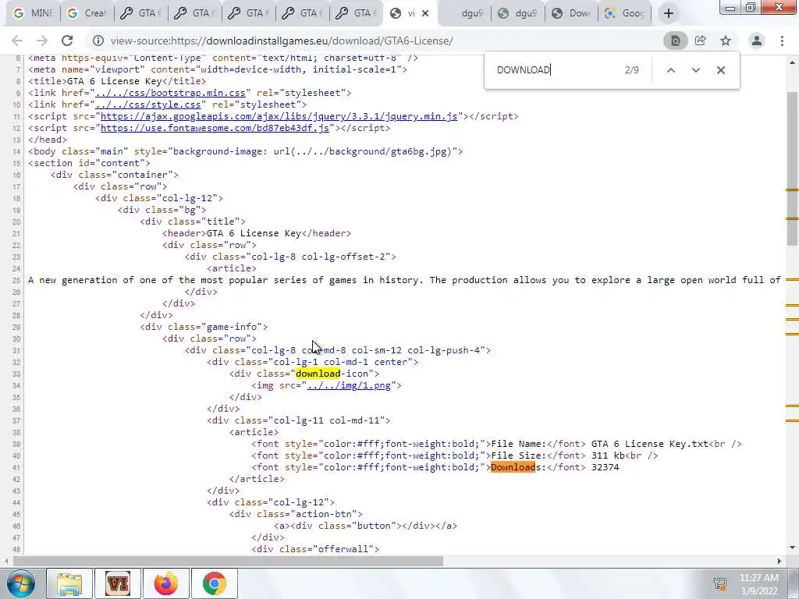Open Windows Explorer from taskbar

click(x=69, y=583)
